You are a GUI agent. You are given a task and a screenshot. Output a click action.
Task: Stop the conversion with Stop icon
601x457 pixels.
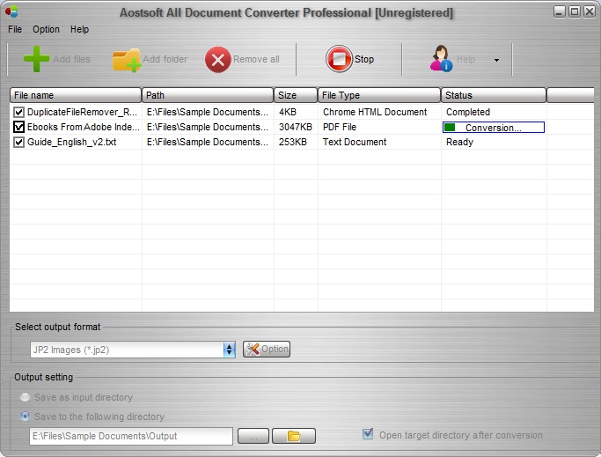(x=339, y=59)
